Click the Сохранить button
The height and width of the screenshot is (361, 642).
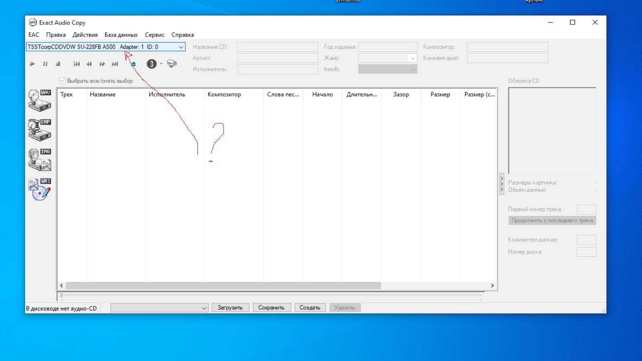[272, 308]
